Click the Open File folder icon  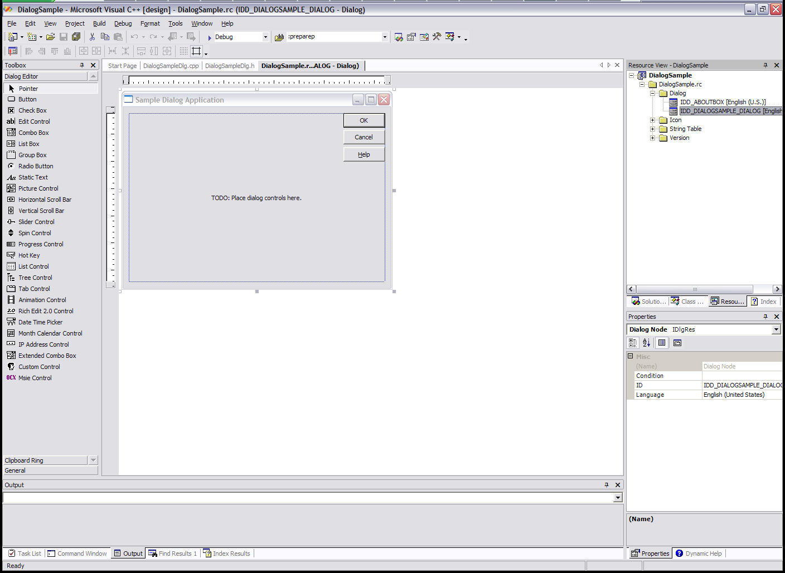click(x=50, y=37)
